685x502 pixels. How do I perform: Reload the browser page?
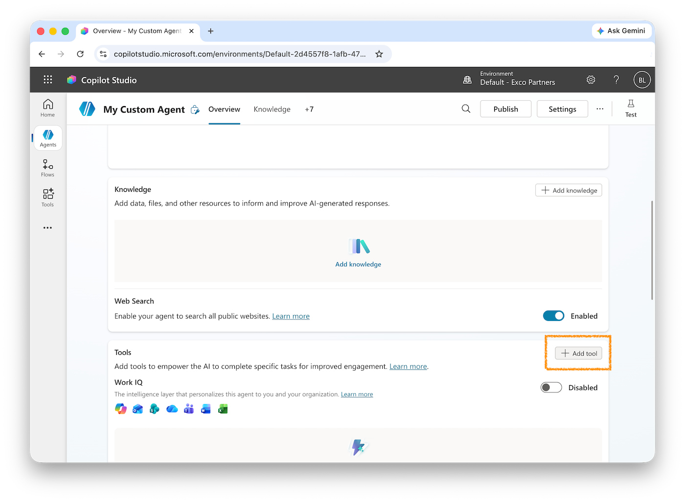[x=80, y=54]
